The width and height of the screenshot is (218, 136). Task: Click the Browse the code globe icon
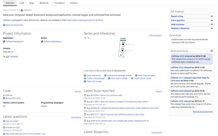point(4,98)
